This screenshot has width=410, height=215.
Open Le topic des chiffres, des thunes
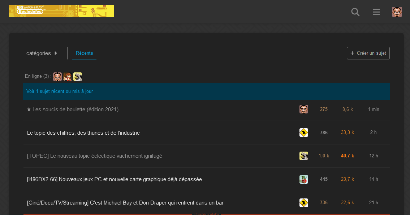point(83,133)
